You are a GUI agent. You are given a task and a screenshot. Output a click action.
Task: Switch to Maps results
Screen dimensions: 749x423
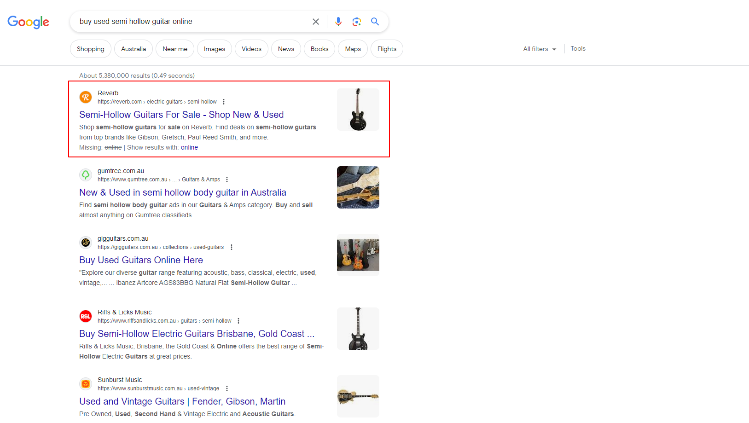coord(353,49)
